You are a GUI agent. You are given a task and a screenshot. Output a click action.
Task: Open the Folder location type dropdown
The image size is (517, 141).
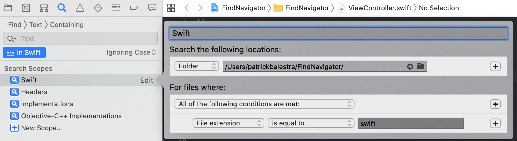coord(197,66)
